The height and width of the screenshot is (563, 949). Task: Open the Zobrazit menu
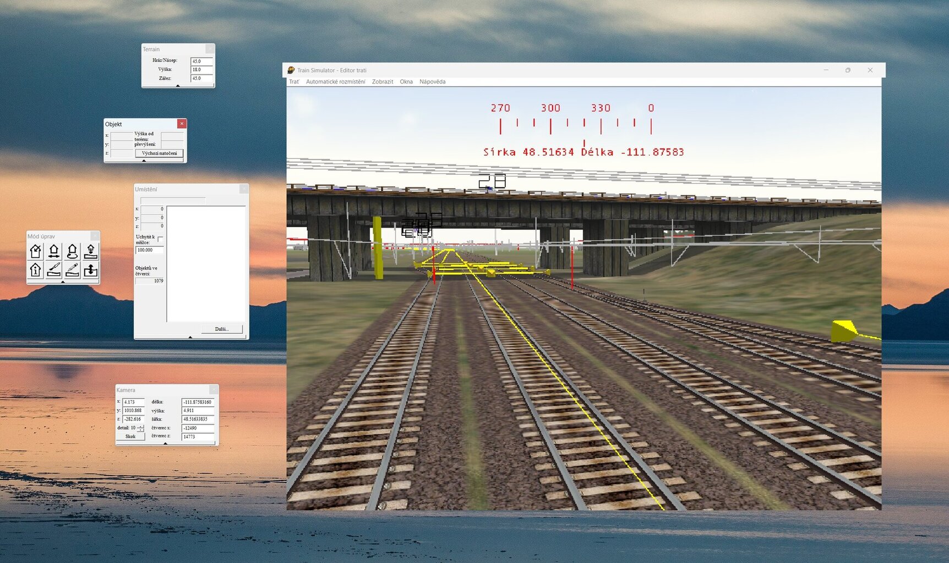click(x=382, y=82)
